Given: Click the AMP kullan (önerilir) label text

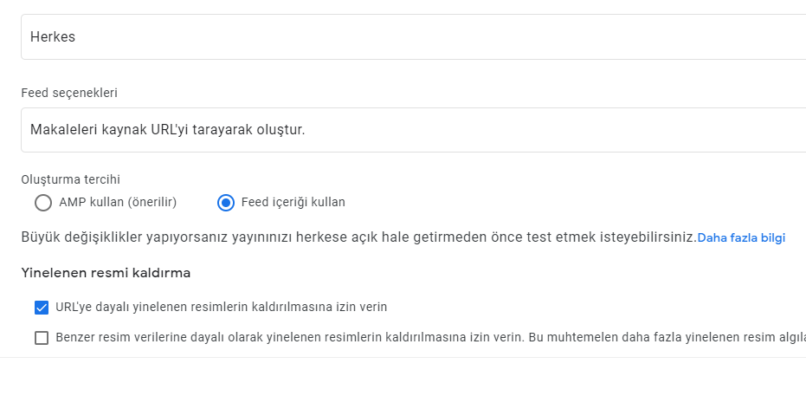Looking at the screenshot, I should point(118,203).
